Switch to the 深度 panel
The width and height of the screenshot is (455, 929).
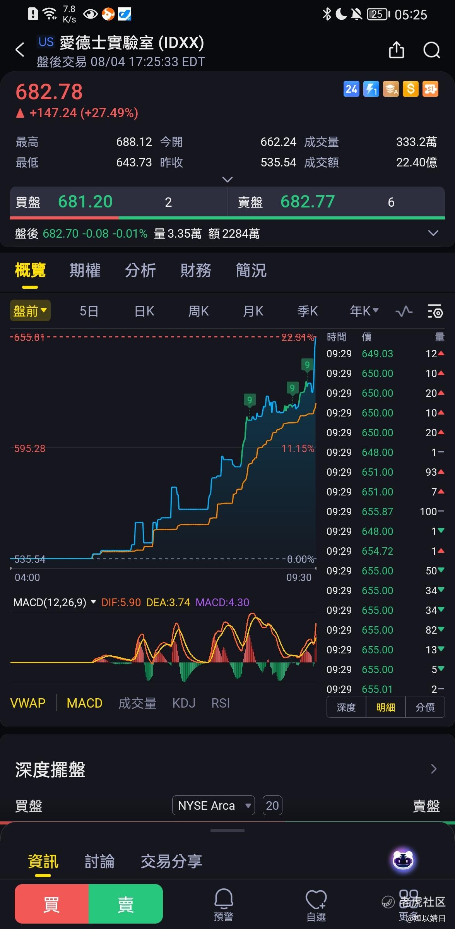tap(346, 707)
